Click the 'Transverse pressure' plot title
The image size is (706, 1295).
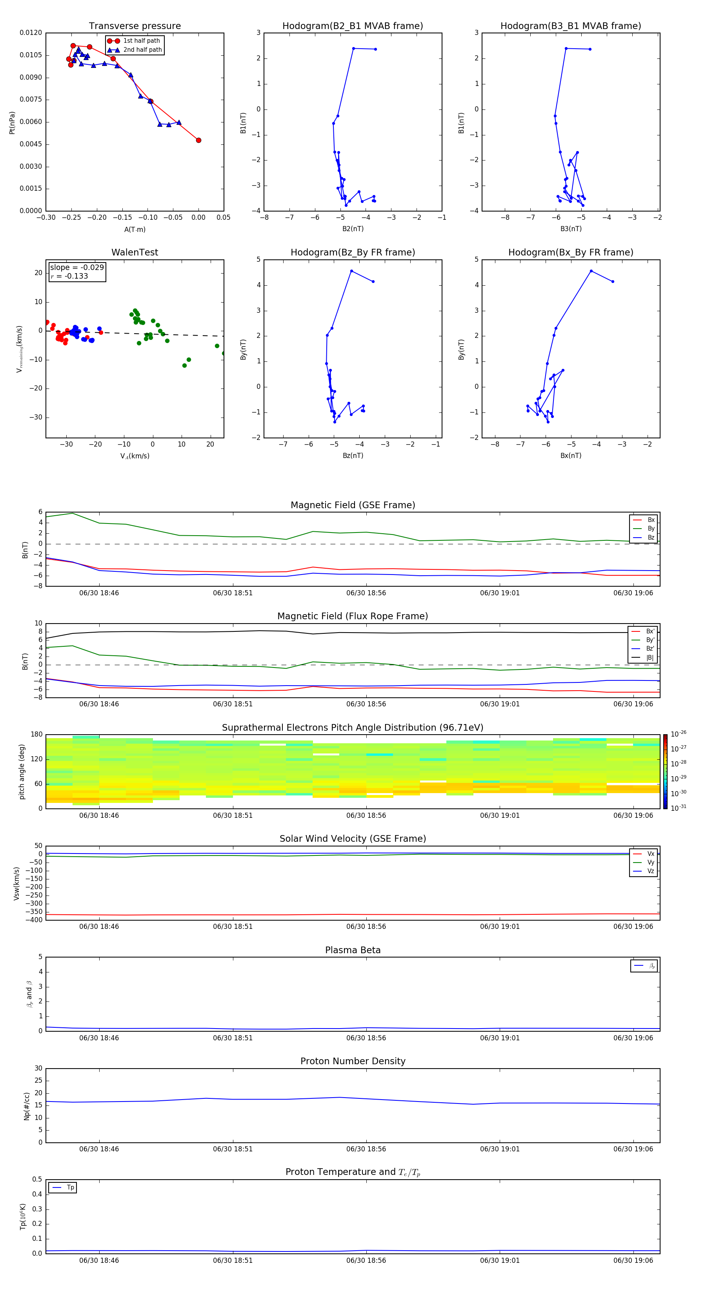click(x=135, y=26)
